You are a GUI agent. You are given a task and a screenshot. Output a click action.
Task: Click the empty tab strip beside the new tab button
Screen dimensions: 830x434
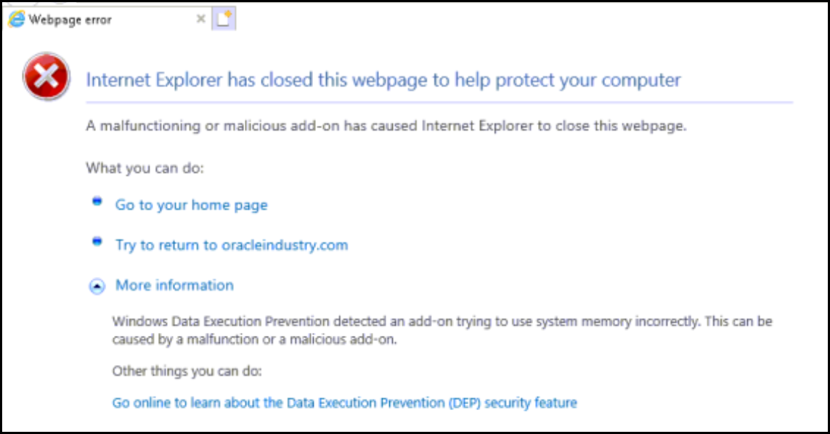(529, 19)
